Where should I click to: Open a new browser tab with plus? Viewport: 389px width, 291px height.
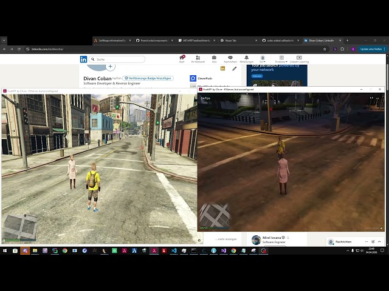click(x=347, y=41)
